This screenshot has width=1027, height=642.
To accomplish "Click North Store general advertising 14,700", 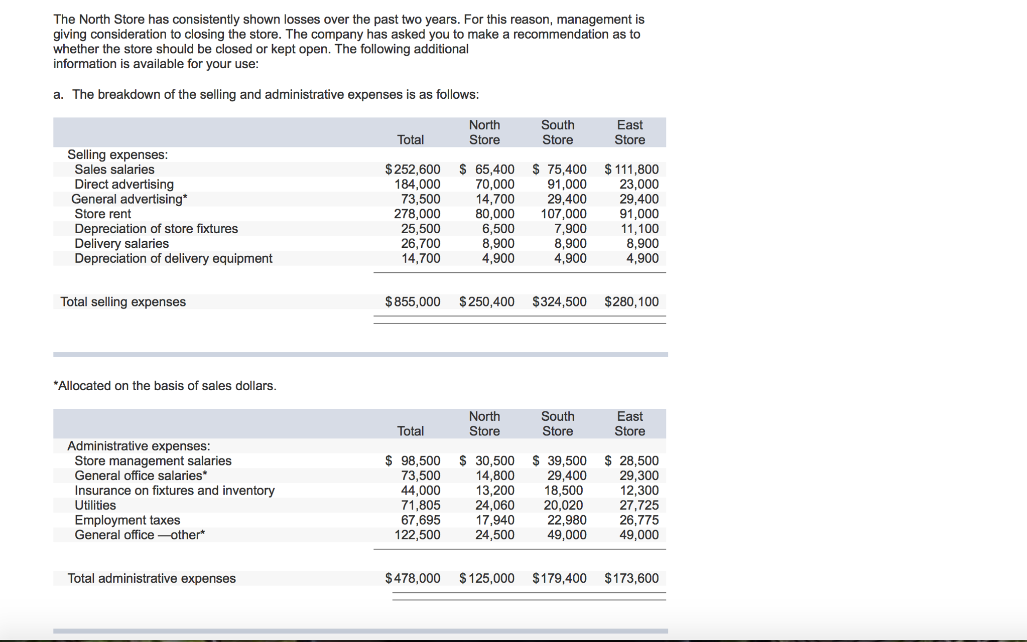I will point(495,199).
